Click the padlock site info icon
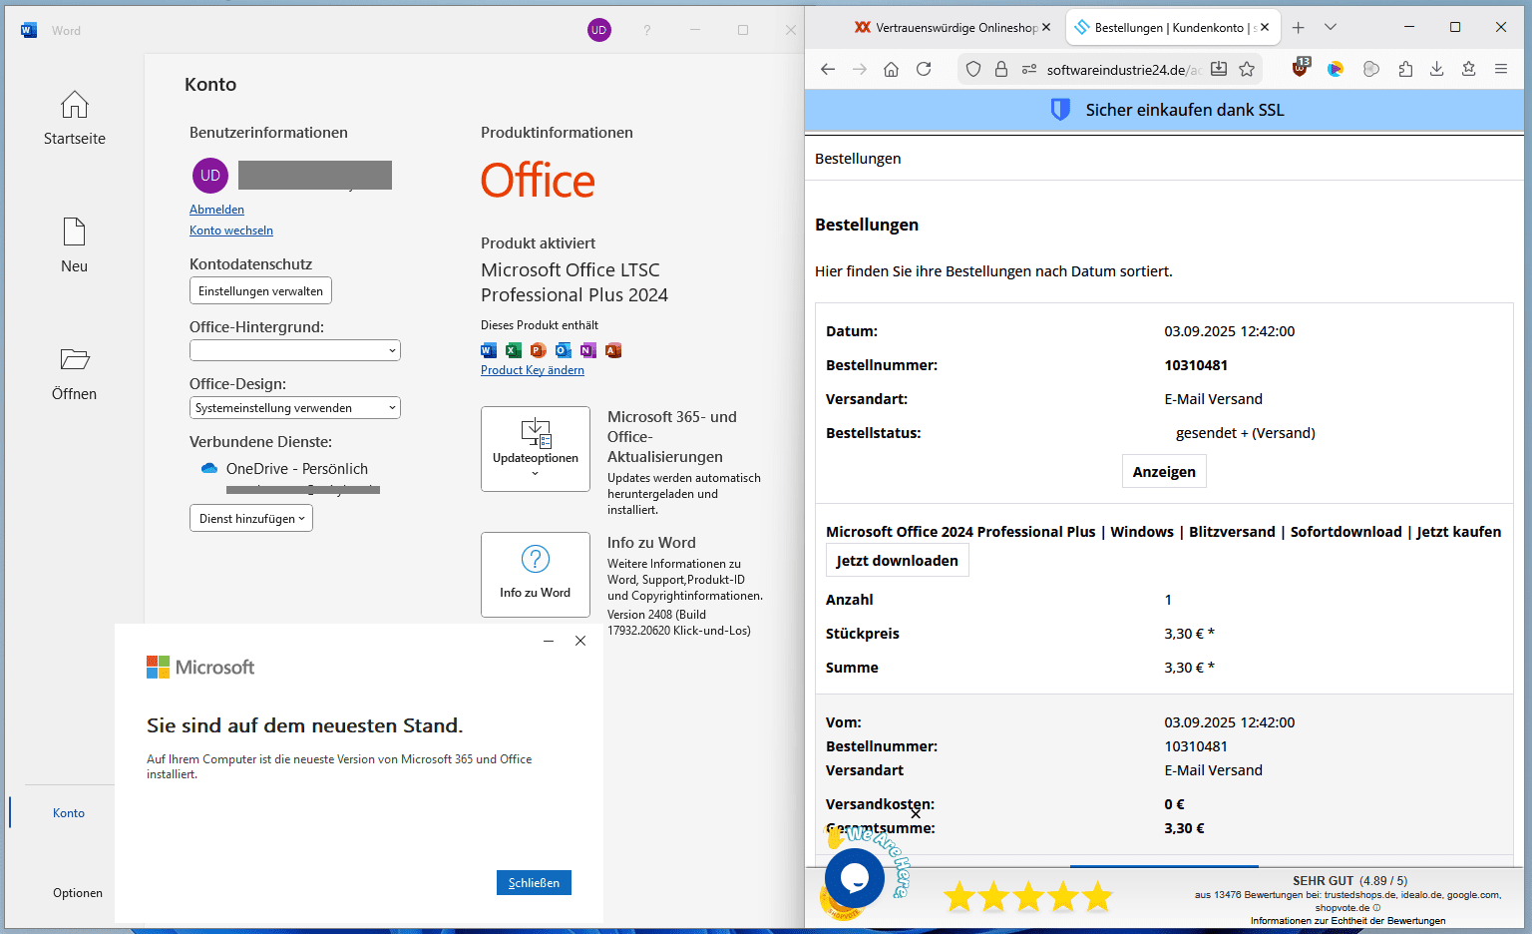The image size is (1532, 934). pyautogui.click(x=1001, y=69)
